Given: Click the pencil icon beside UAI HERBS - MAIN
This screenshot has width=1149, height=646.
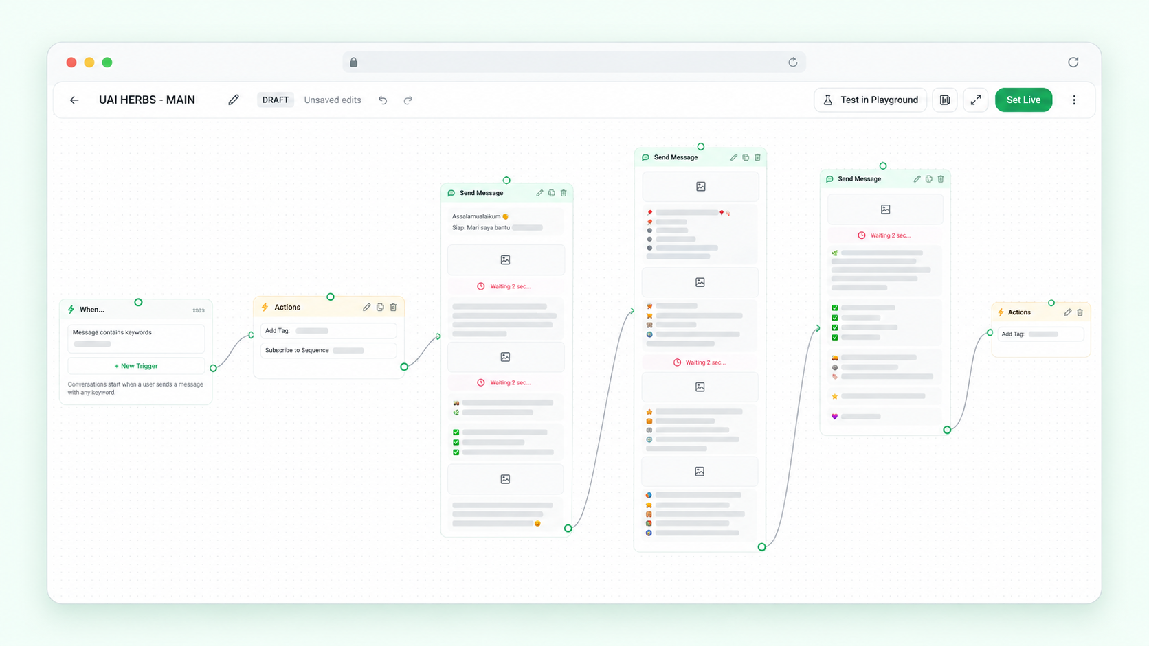Looking at the screenshot, I should 234,100.
